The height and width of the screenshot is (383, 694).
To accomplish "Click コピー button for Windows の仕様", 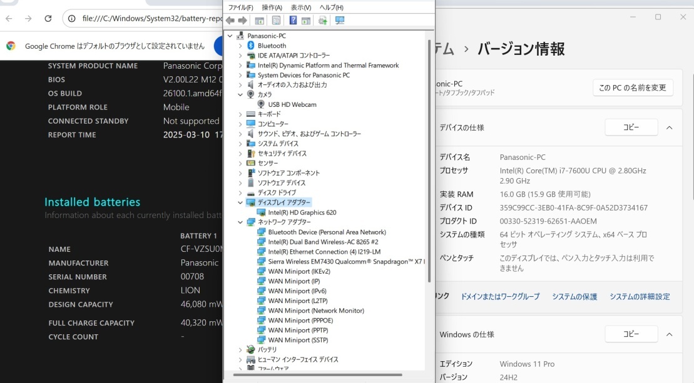I will pos(631,334).
